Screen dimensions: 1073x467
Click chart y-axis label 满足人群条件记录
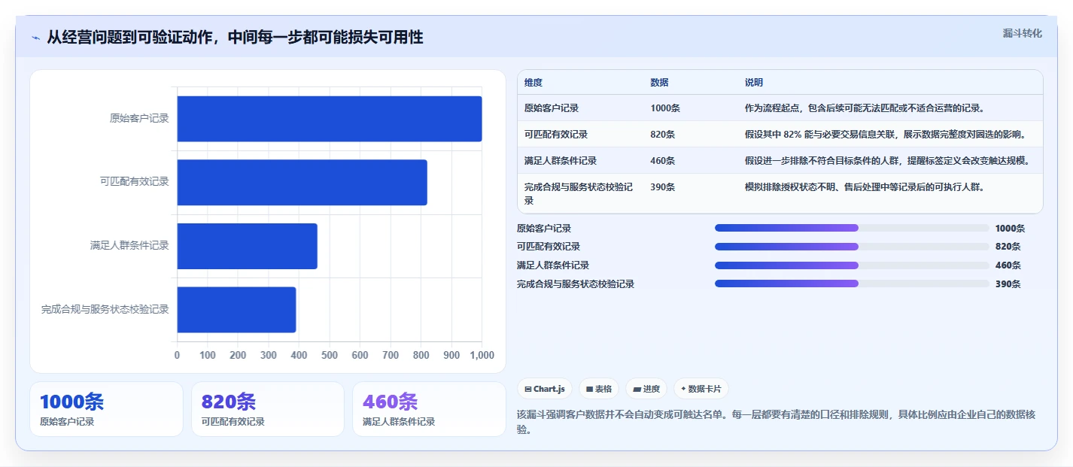click(x=129, y=246)
